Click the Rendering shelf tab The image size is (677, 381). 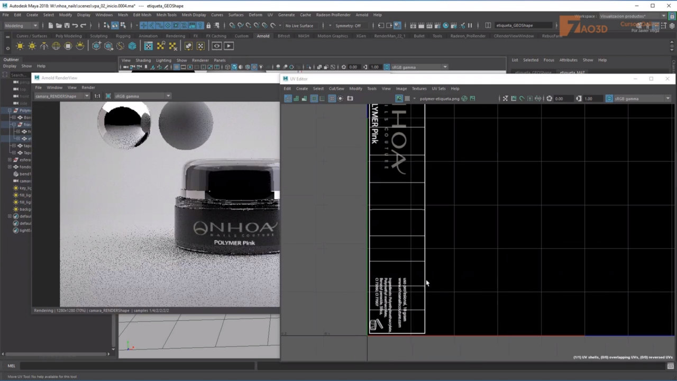pyautogui.click(x=176, y=36)
